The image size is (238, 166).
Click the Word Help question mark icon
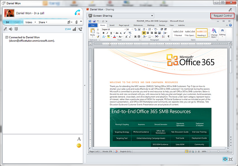click(x=230, y=25)
